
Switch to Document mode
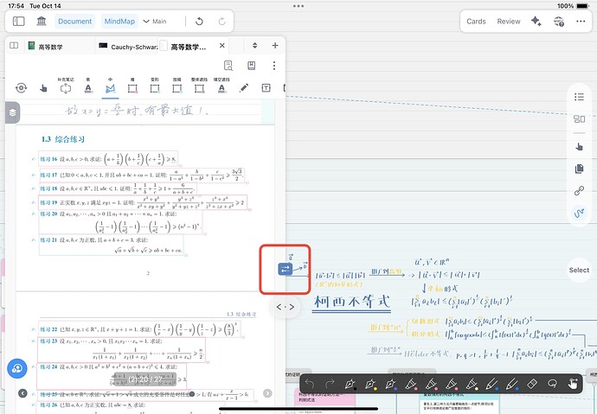(75, 21)
